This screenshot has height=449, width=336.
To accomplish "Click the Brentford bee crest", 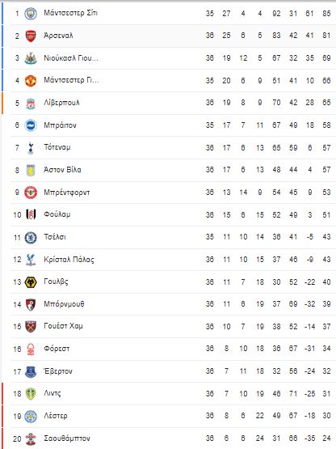I will [x=31, y=193].
